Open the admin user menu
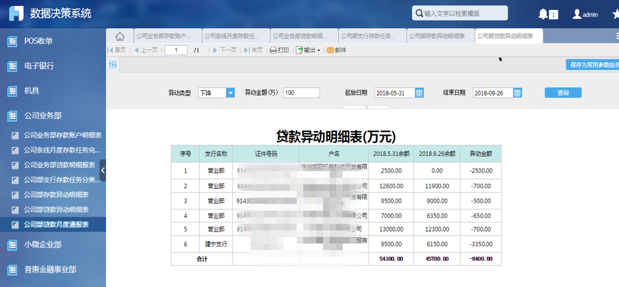619x287 pixels. (585, 14)
